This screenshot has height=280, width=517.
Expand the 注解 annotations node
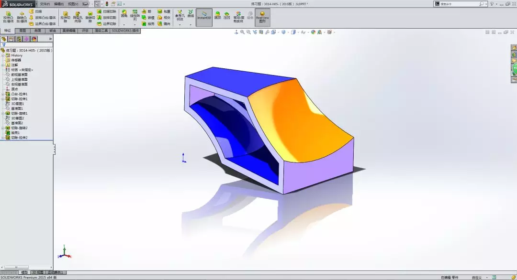click(x=3, y=65)
